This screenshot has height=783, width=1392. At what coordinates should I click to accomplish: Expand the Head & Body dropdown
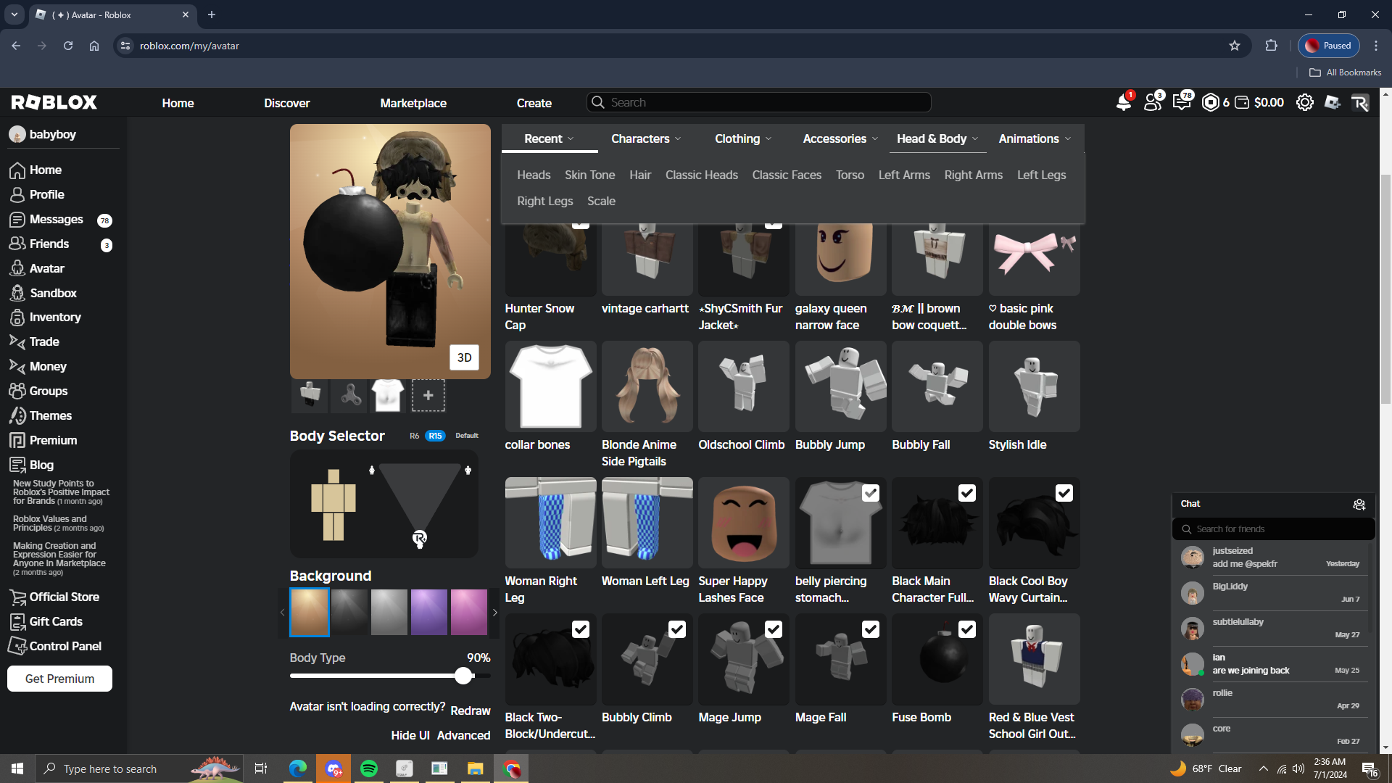click(x=937, y=138)
